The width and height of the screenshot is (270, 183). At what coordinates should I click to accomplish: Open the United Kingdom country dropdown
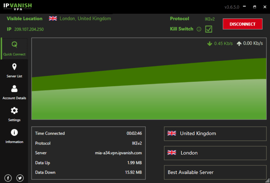(215, 133)
